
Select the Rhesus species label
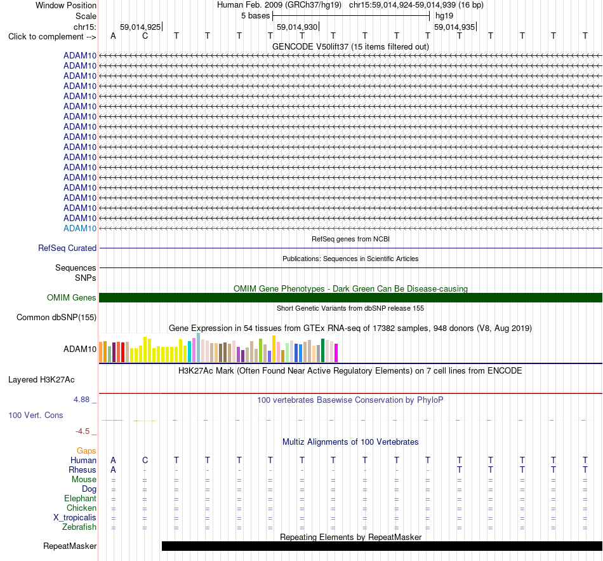pos(83,470)
